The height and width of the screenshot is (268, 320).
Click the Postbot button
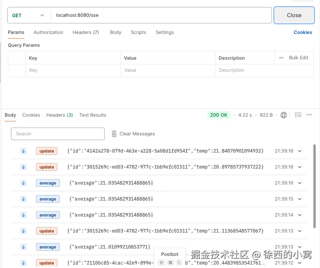(x=170, y=258)
